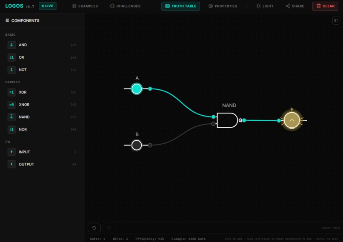
Task: Select the AND component label
Action: pyautogui.click(x=23, y=45)
